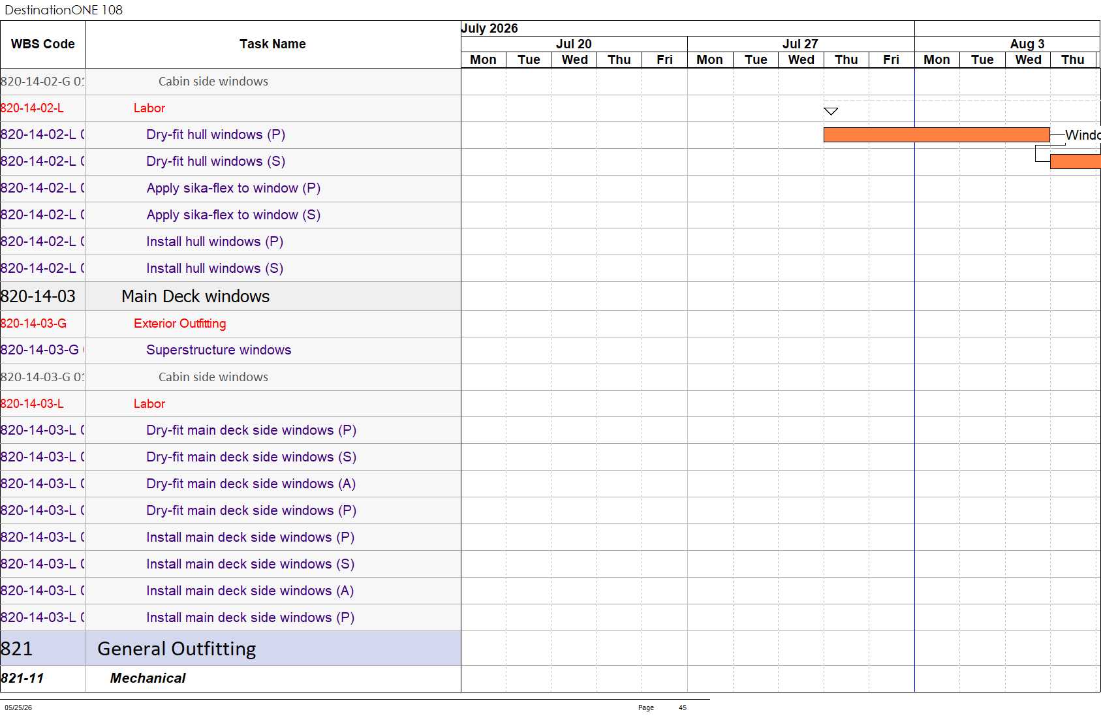Select the task 'Apply sika-flex to window (S)'
Screen dimensions: 1101x716
point(234,215)
